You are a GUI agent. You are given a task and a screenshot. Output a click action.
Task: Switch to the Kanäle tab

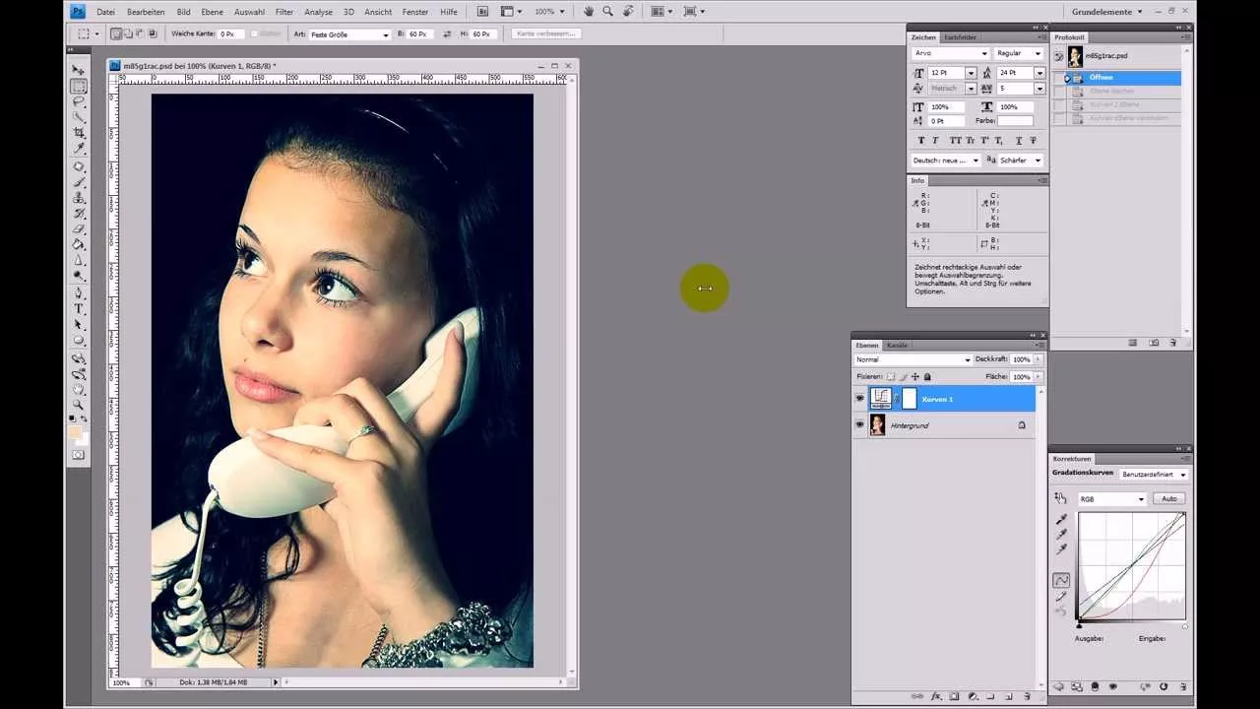coord(897,345)
